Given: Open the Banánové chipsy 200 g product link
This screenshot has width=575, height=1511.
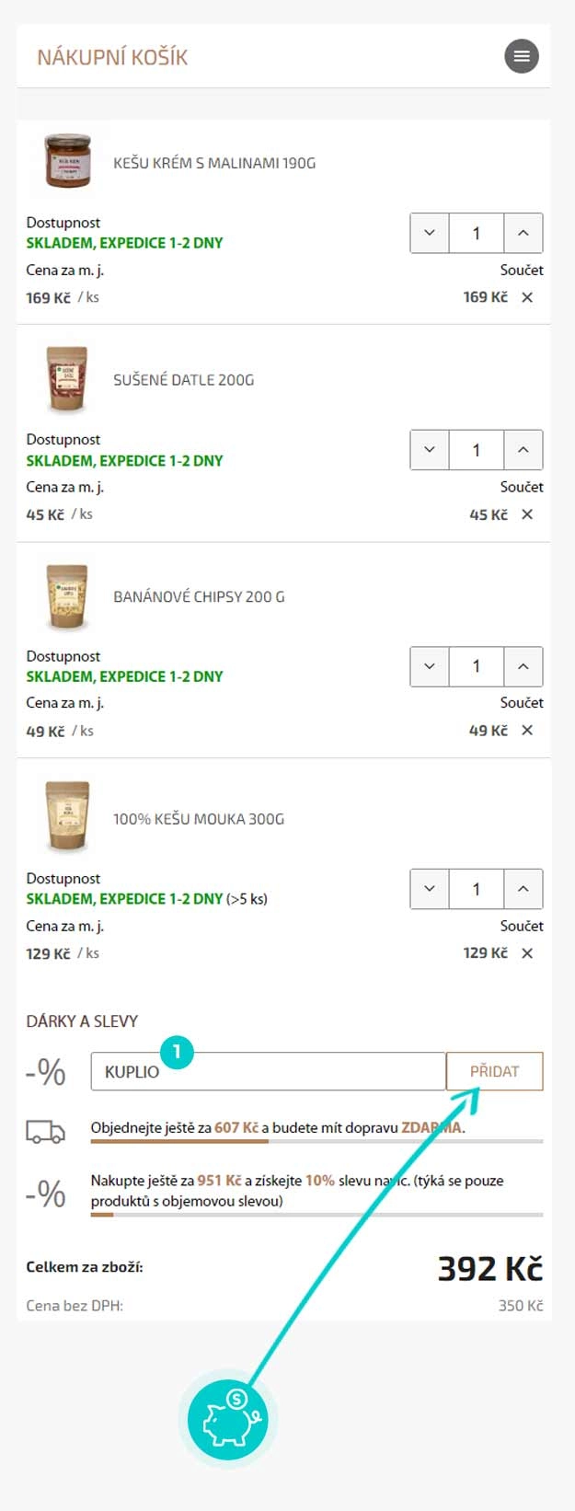Looking at the screenshot, I should pos(200,596).
